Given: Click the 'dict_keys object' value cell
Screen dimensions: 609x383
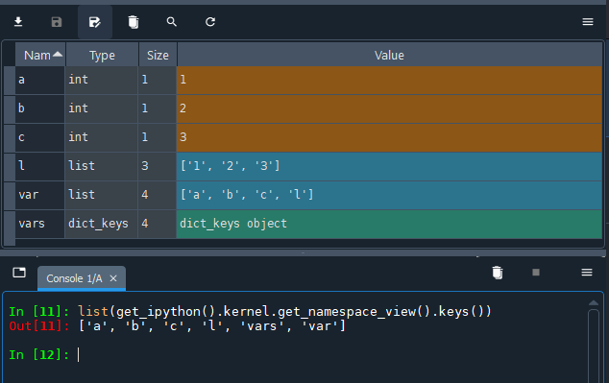Looking at the screenshot, I should 389,224.
